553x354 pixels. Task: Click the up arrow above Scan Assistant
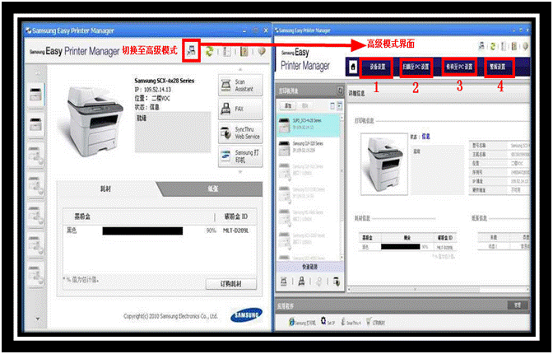point(240,69)
